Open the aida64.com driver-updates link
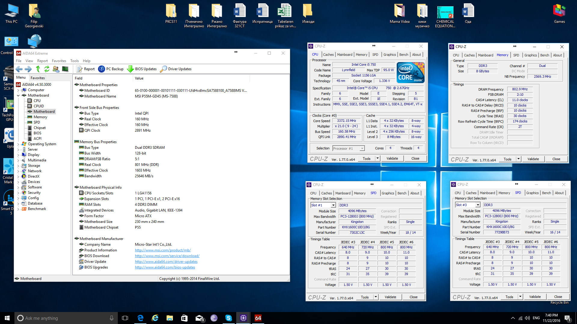 (166, 262)
